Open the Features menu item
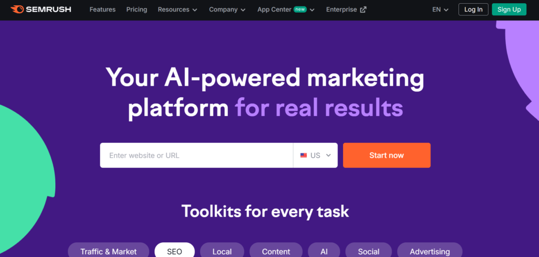This screenshot has width=539, height=257. pos(103,9)
